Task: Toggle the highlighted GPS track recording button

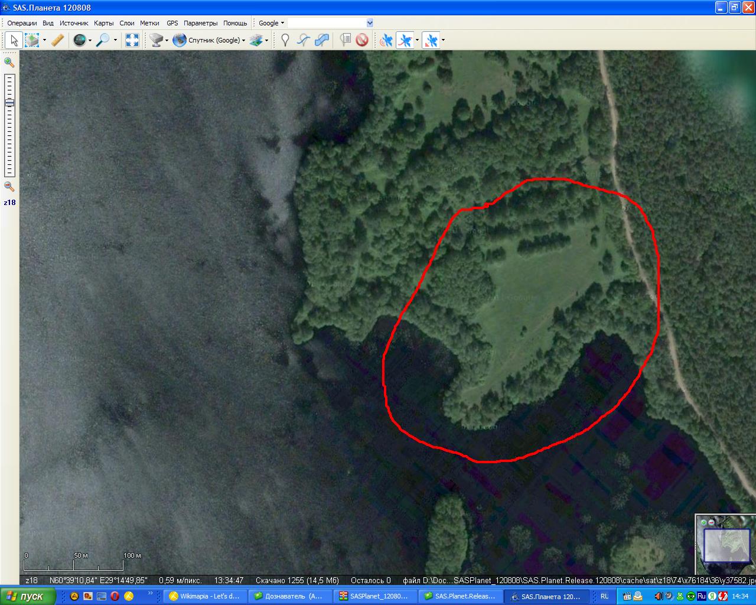Action: coord(405,40)
